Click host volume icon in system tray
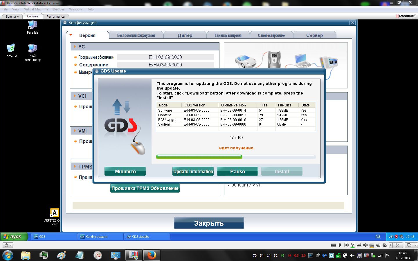Image resolution: width=418 pixels, height=261 pixels. [x=352, y=255]
